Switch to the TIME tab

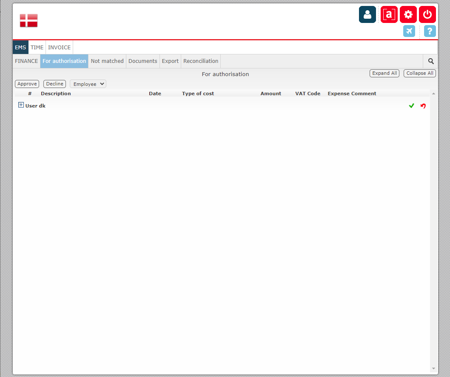click(37, 47)
